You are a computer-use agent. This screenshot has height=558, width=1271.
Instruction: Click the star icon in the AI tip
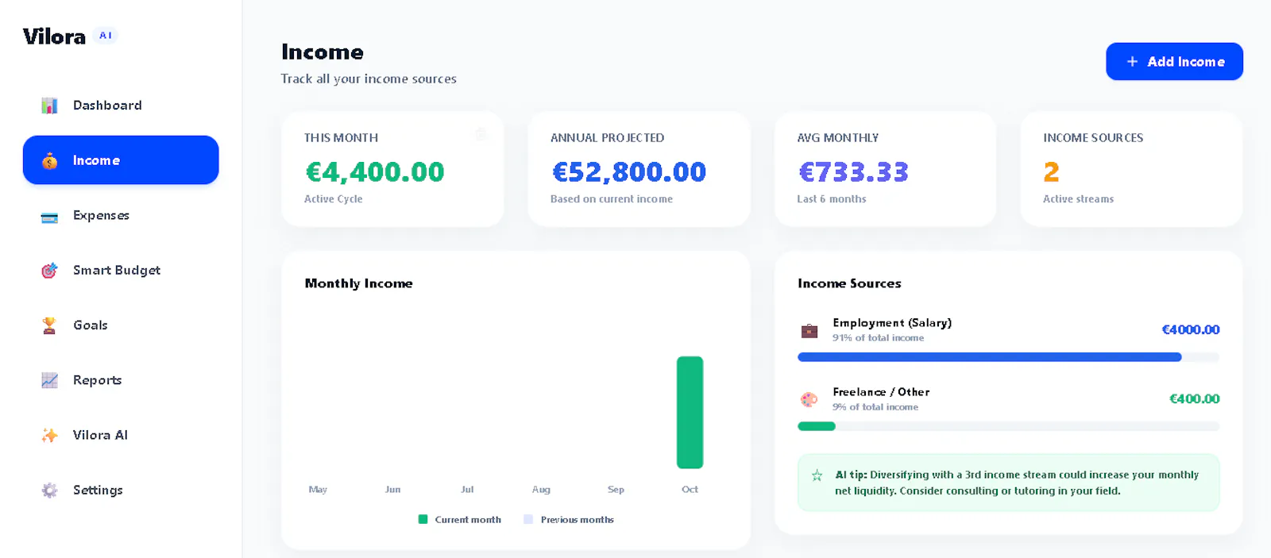pyautogui.click(x=817, y=475)
